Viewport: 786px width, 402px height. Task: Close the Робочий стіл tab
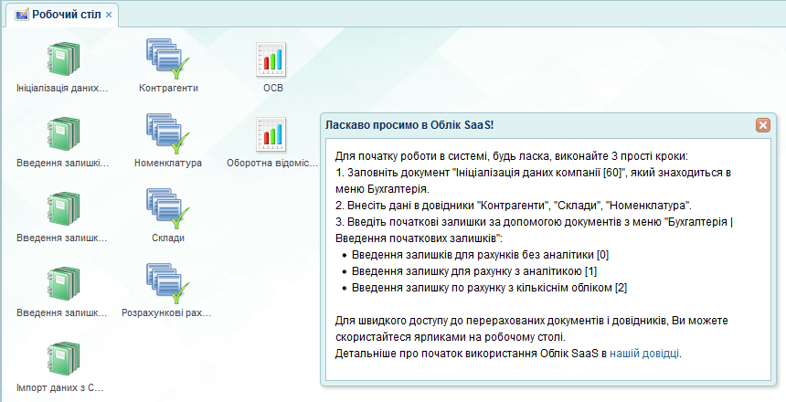tap(109, 15)
